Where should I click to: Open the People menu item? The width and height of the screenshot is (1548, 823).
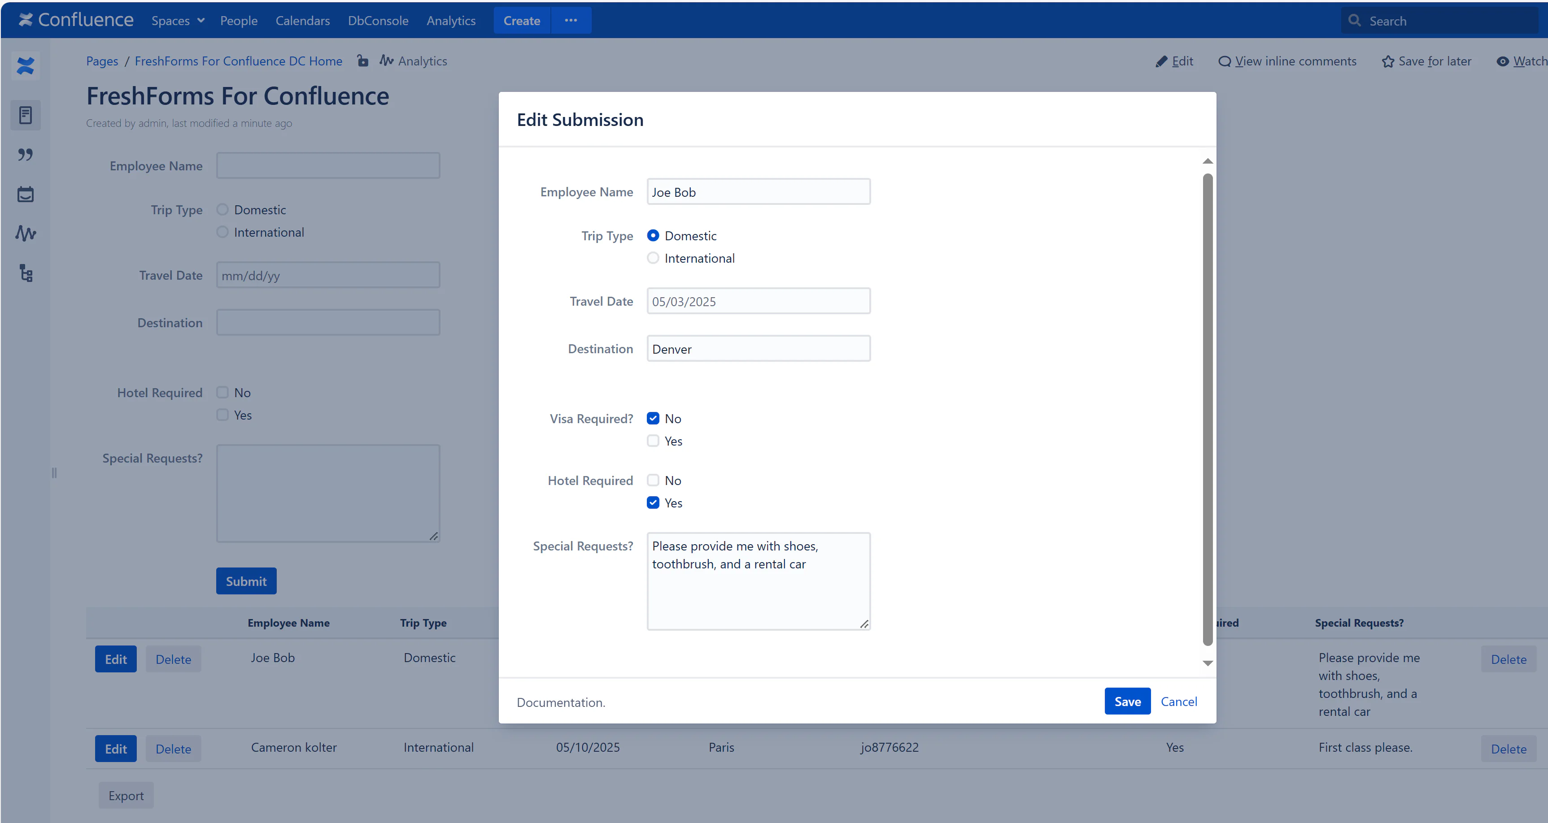239,21
